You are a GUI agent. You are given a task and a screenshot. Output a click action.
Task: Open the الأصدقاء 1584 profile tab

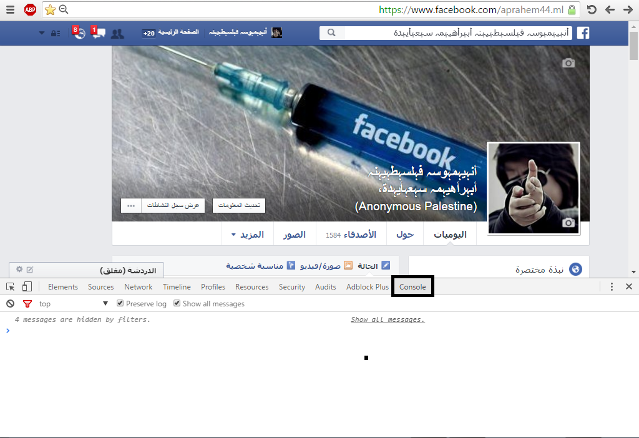[x=351, y=234]
